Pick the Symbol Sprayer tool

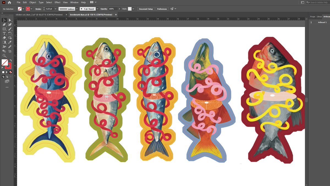4,47
